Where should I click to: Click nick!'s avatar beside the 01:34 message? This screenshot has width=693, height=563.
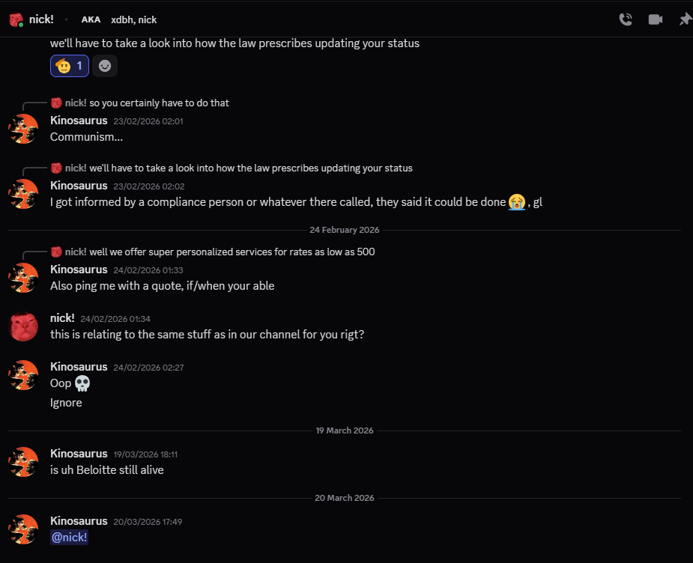coord(23,326)
